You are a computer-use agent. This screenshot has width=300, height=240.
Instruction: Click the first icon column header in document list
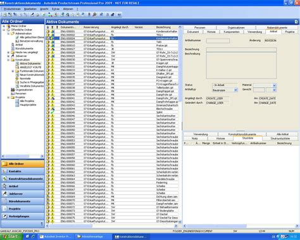48,27
